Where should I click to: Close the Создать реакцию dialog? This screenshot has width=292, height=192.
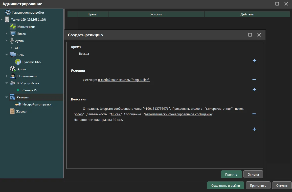pos(259,35)
